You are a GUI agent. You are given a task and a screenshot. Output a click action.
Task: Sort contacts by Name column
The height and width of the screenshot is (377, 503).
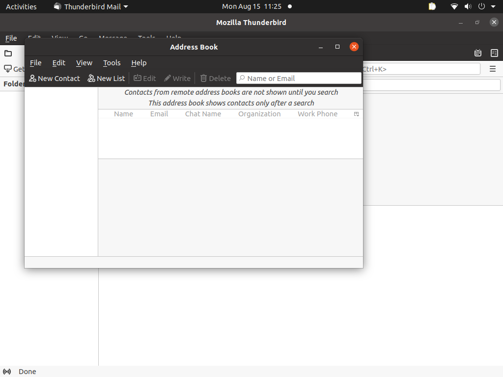123,114
